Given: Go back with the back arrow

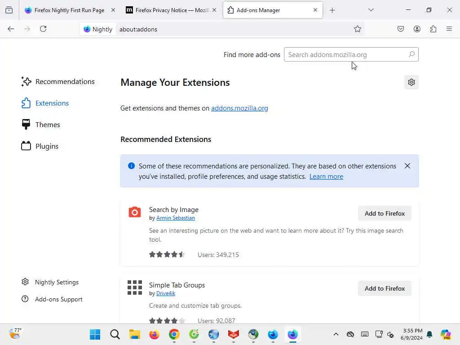Looking at the screenshot, I should click(11, 29).
